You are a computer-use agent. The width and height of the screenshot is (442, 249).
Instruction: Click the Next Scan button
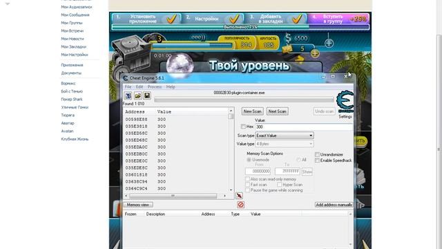277,111
